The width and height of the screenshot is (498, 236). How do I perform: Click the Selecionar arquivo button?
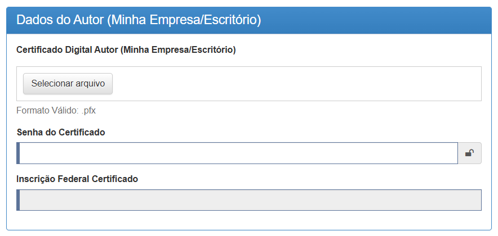tap(68, 83)
